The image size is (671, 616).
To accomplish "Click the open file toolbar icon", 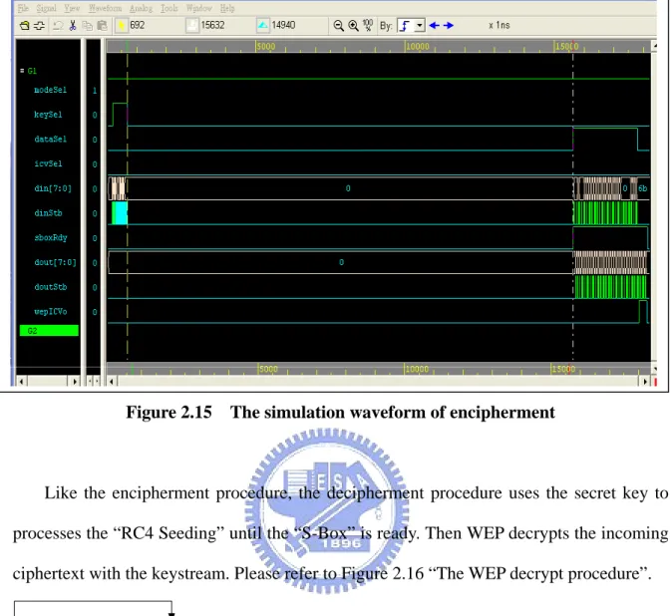I will pos(24,26).
